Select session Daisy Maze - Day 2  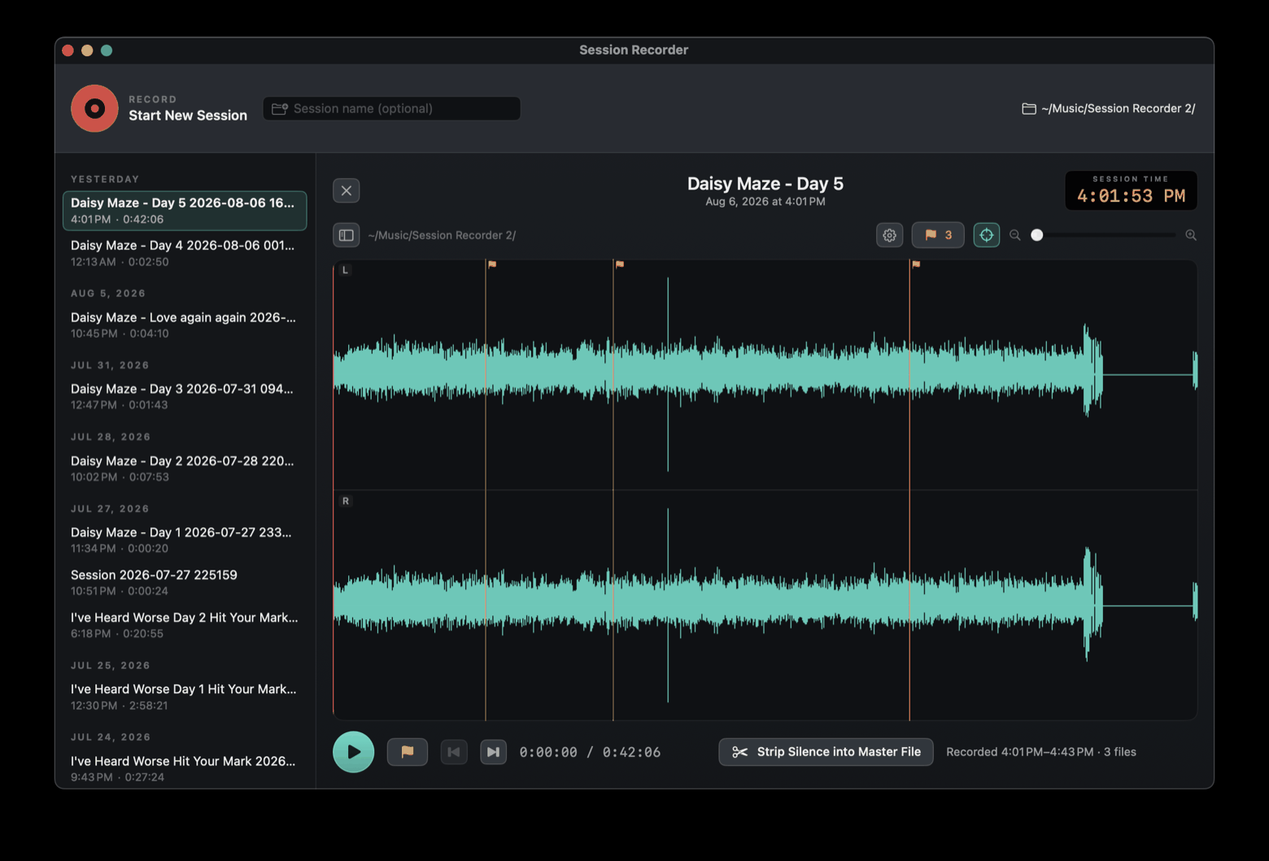pyautogui.click(x=185, y=468)
